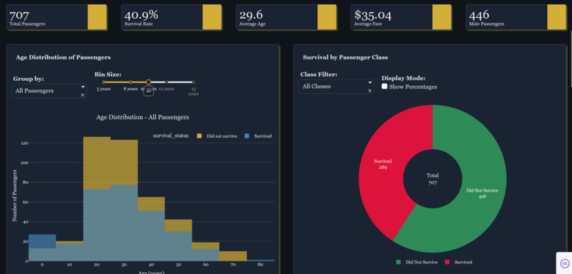Click the Survived histogram legend label
This screenshot has width=572, height=274.
point(263,136)
